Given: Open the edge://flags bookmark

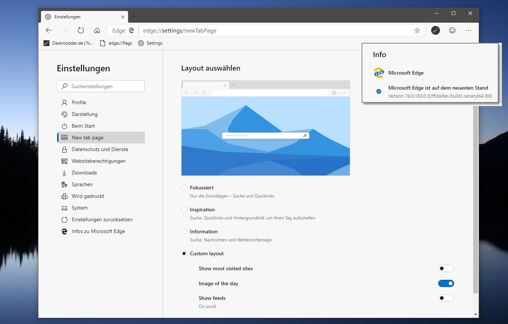Looking at the screenshot, I should click(116, 43).
